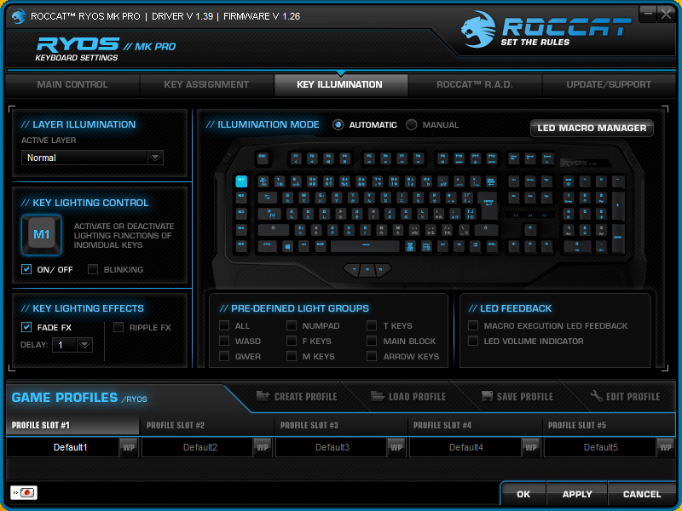682x511 pixels.
Task: Switch to the ROCCAT R.A.D. tab
Action: pos(475,84)
